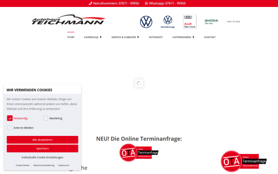The width and height of the screenshot is (278, 174).
Task: Click Whatsapp: 07671 - 99950 link
Action: [167, 3]
